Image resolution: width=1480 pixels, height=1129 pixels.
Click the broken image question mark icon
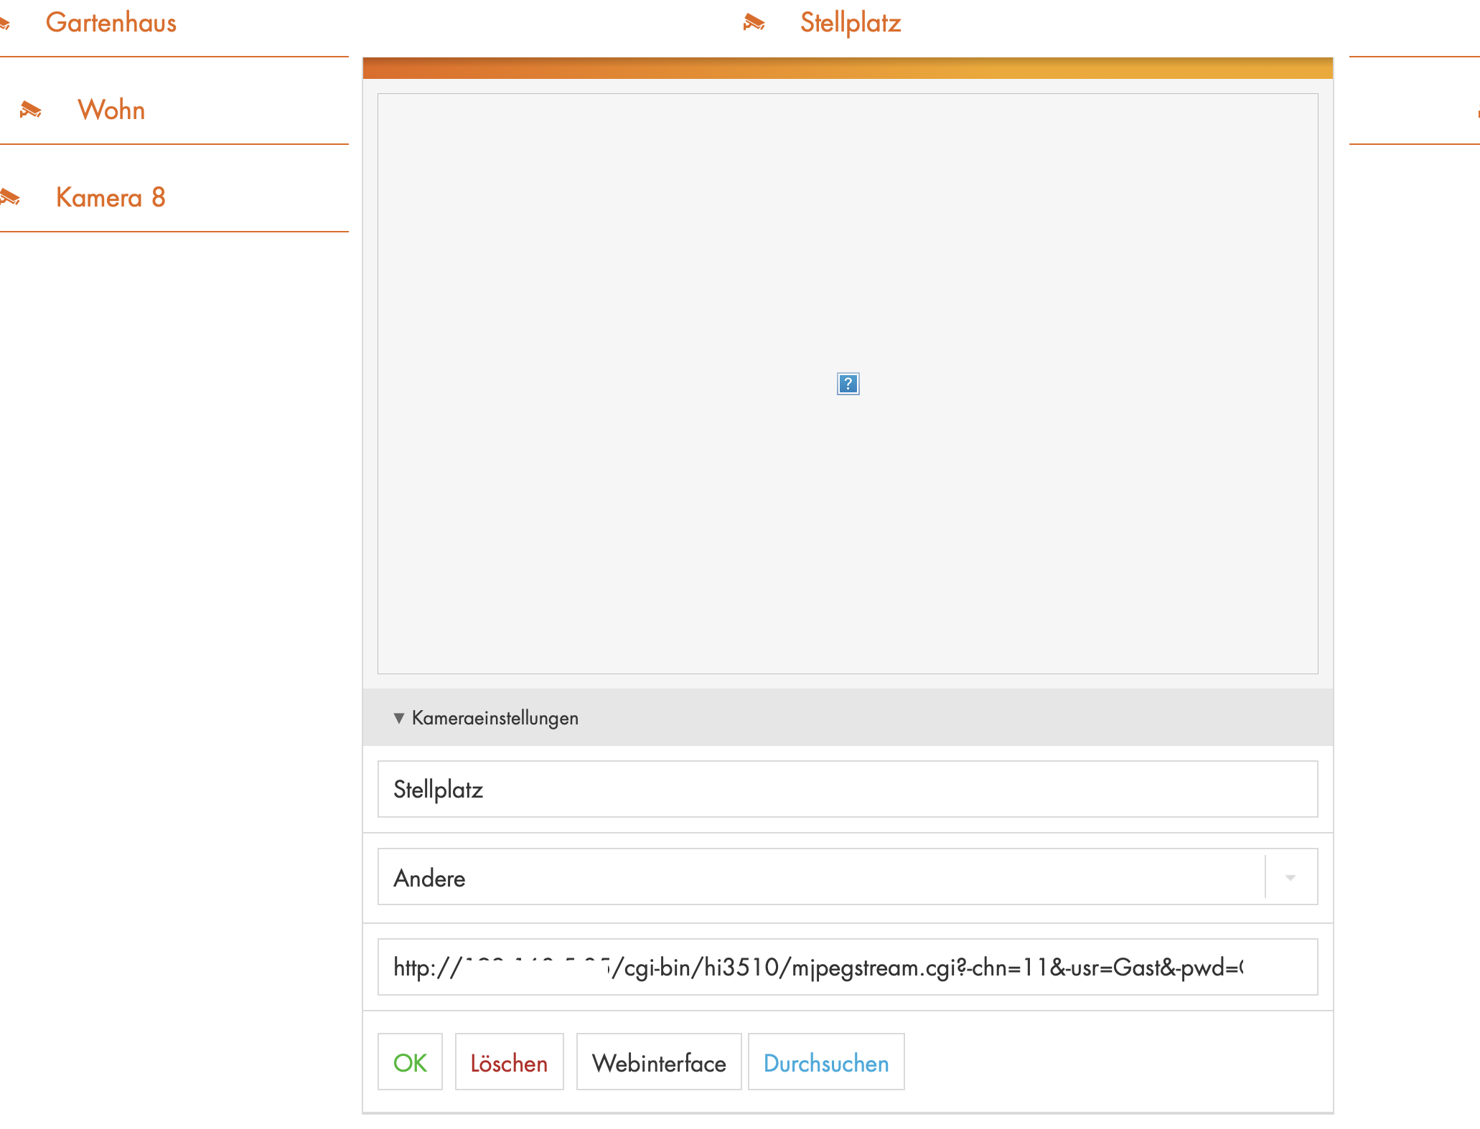[x=848, y=384]
